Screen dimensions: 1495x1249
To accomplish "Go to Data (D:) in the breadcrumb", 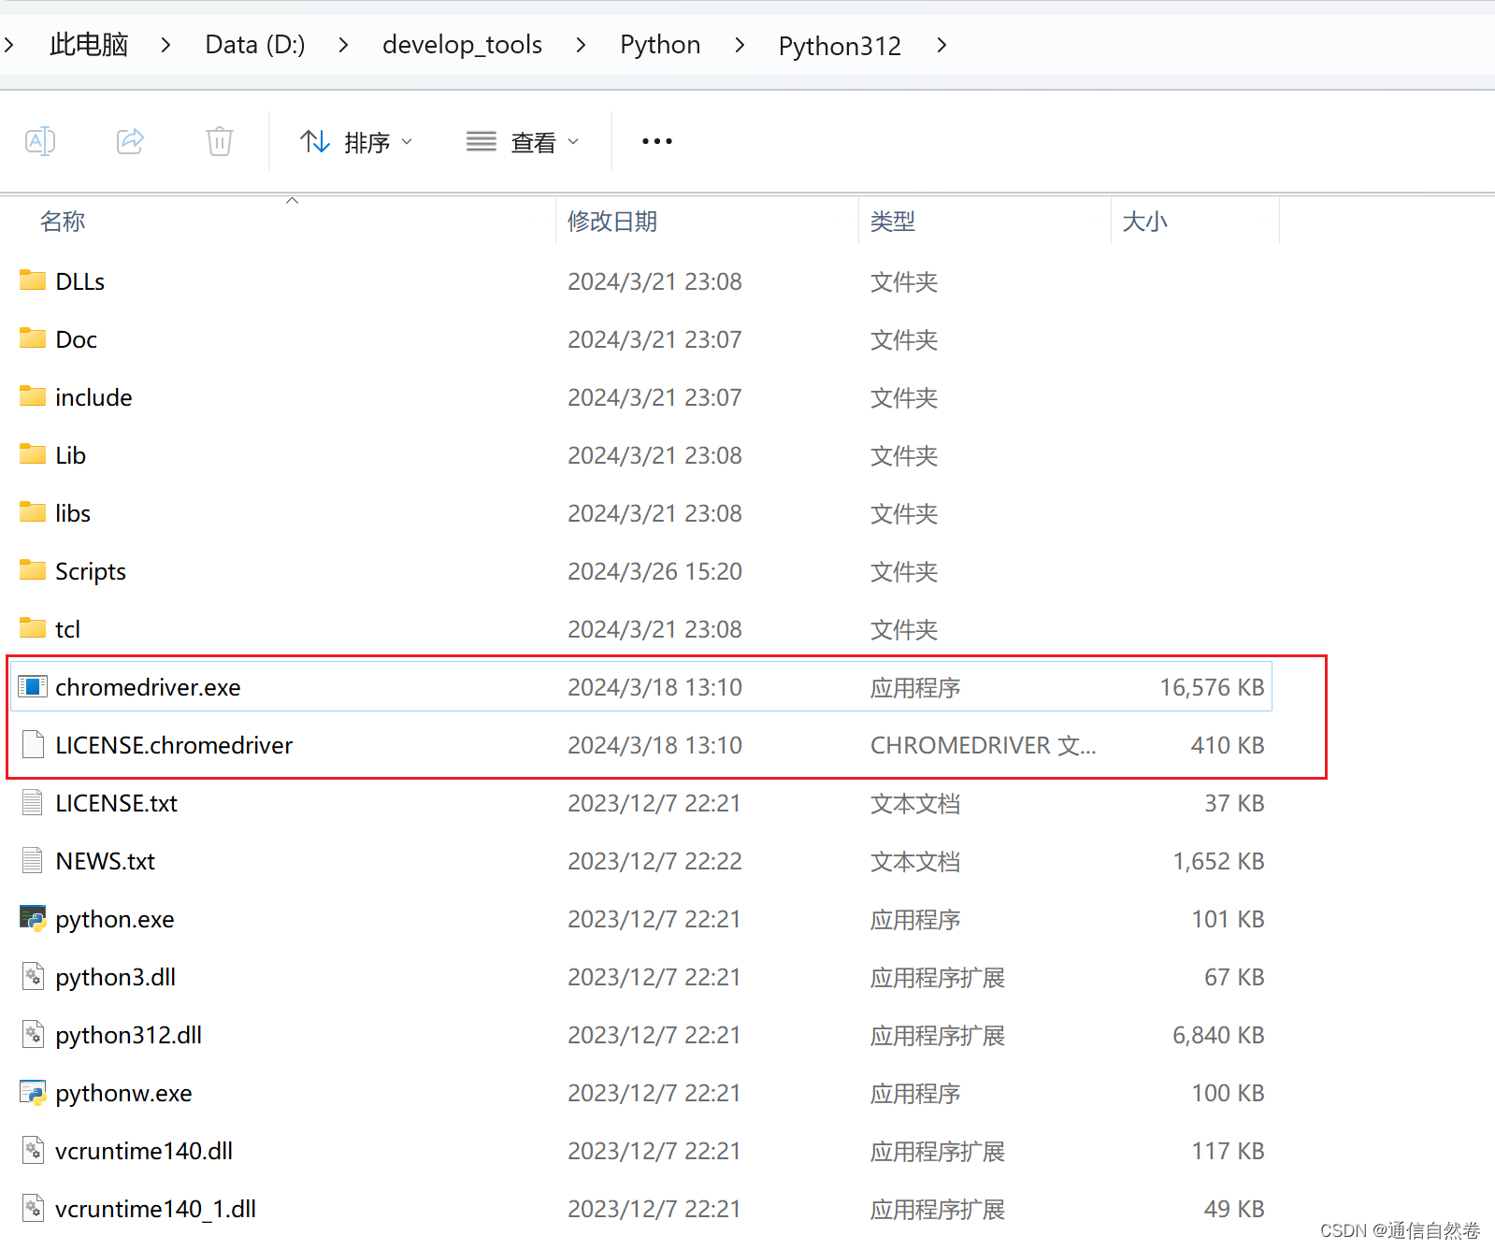I will pyautogui.click(x=255, y=45).
